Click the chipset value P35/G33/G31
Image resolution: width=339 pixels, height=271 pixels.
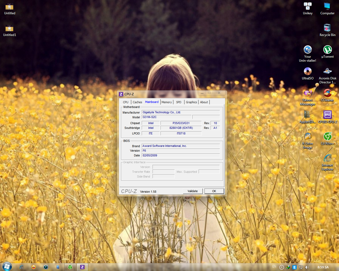[181, 123]
